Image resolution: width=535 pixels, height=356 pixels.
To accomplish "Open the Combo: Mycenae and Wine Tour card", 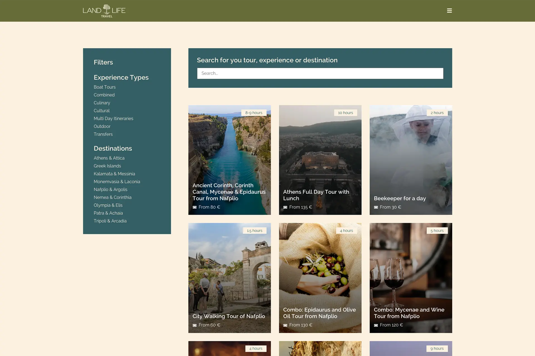I will (x=411, y=278).
